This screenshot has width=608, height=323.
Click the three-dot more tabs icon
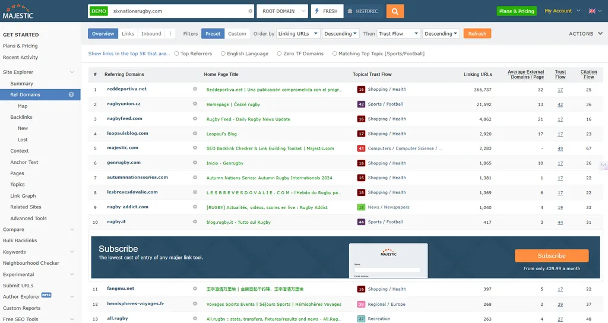(x=170, y=34)
